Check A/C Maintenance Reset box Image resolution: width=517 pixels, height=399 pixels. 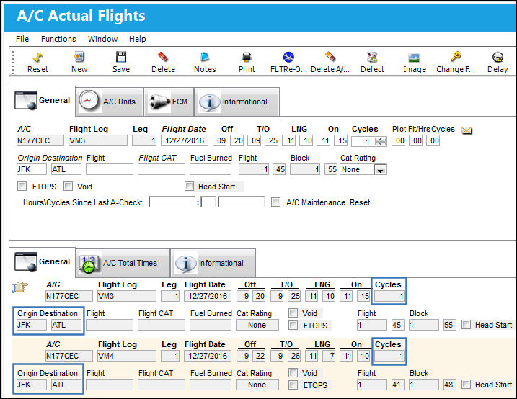click(x=275, y=202)
